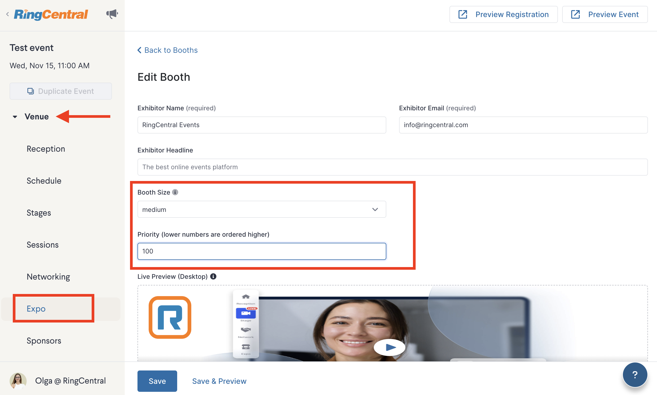
Task: Click the Preview Event button
Action: [605, 14]
